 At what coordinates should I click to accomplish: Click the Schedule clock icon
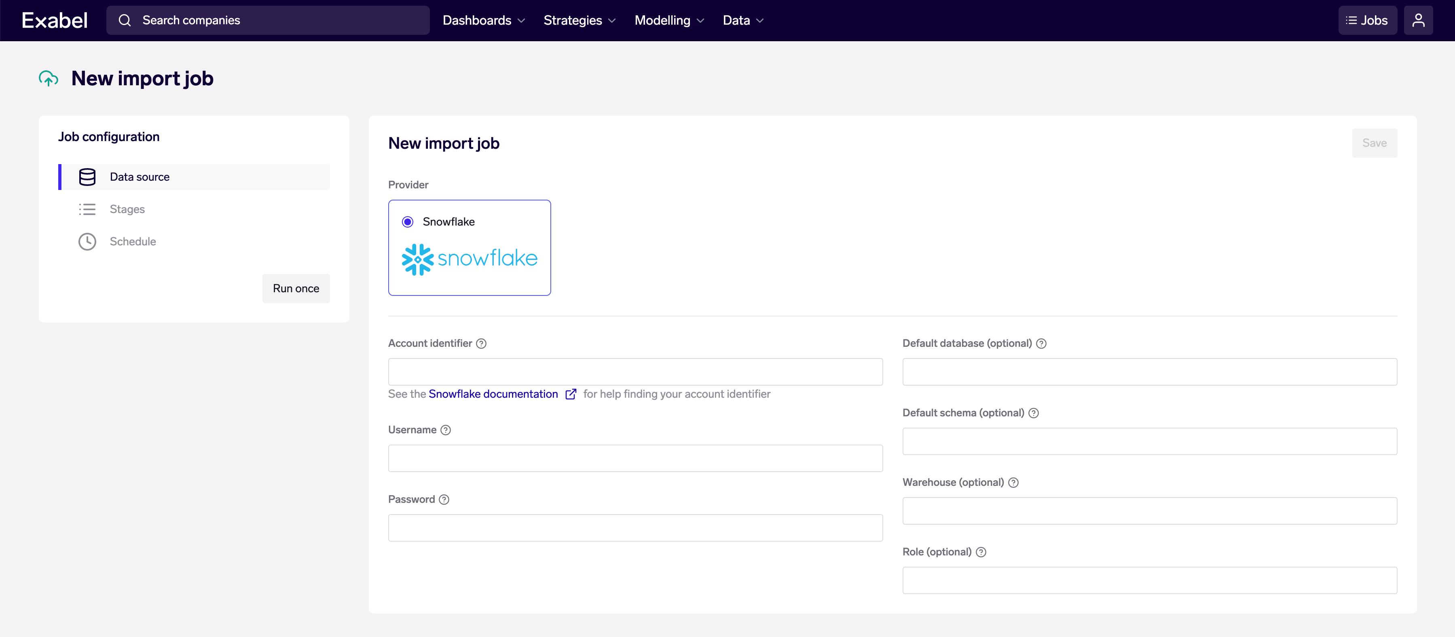(87, 242)
